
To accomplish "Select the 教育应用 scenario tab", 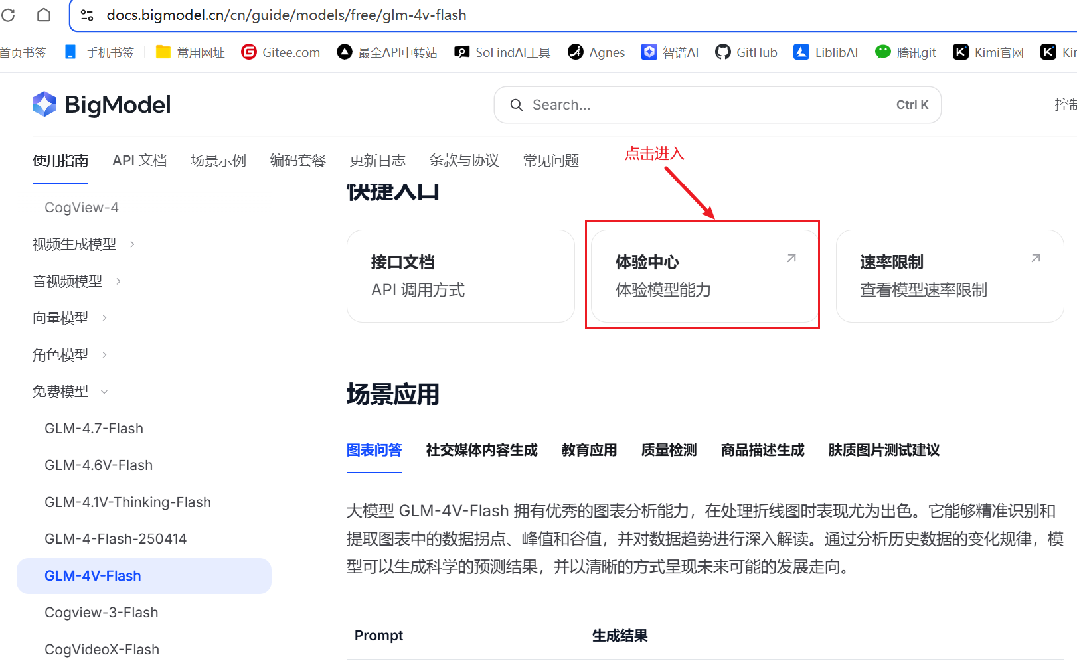I will tap(590, 450).
